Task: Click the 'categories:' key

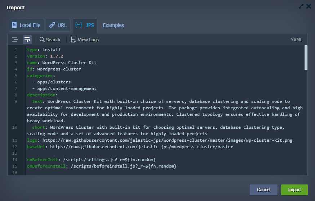Action: tap(41, 76)
